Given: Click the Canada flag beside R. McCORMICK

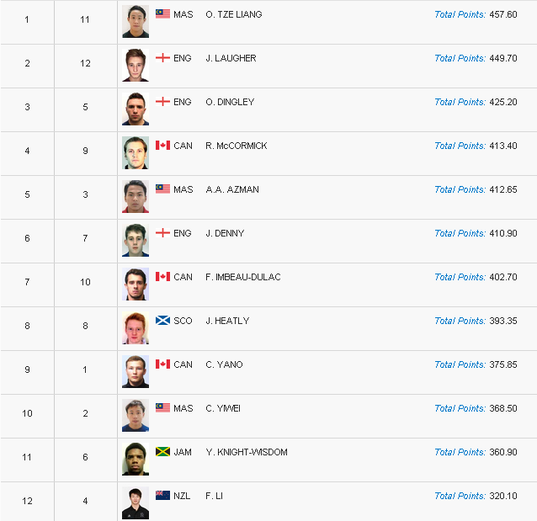Looking at the screenshot, I should [x=162, y=146].
